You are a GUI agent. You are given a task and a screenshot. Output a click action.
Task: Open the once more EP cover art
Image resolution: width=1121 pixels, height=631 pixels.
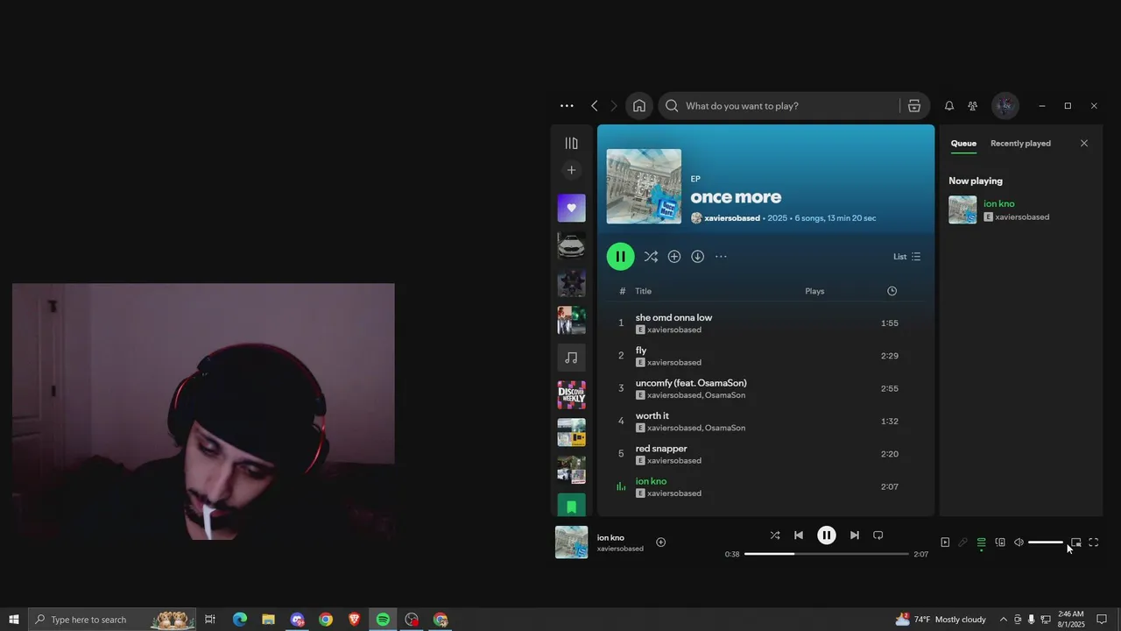[x=644, y=187]
